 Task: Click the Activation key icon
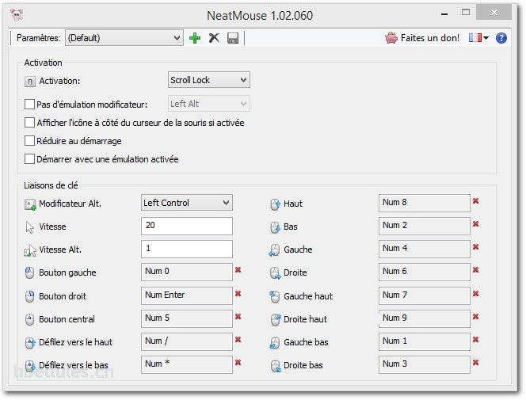[30, 82]
